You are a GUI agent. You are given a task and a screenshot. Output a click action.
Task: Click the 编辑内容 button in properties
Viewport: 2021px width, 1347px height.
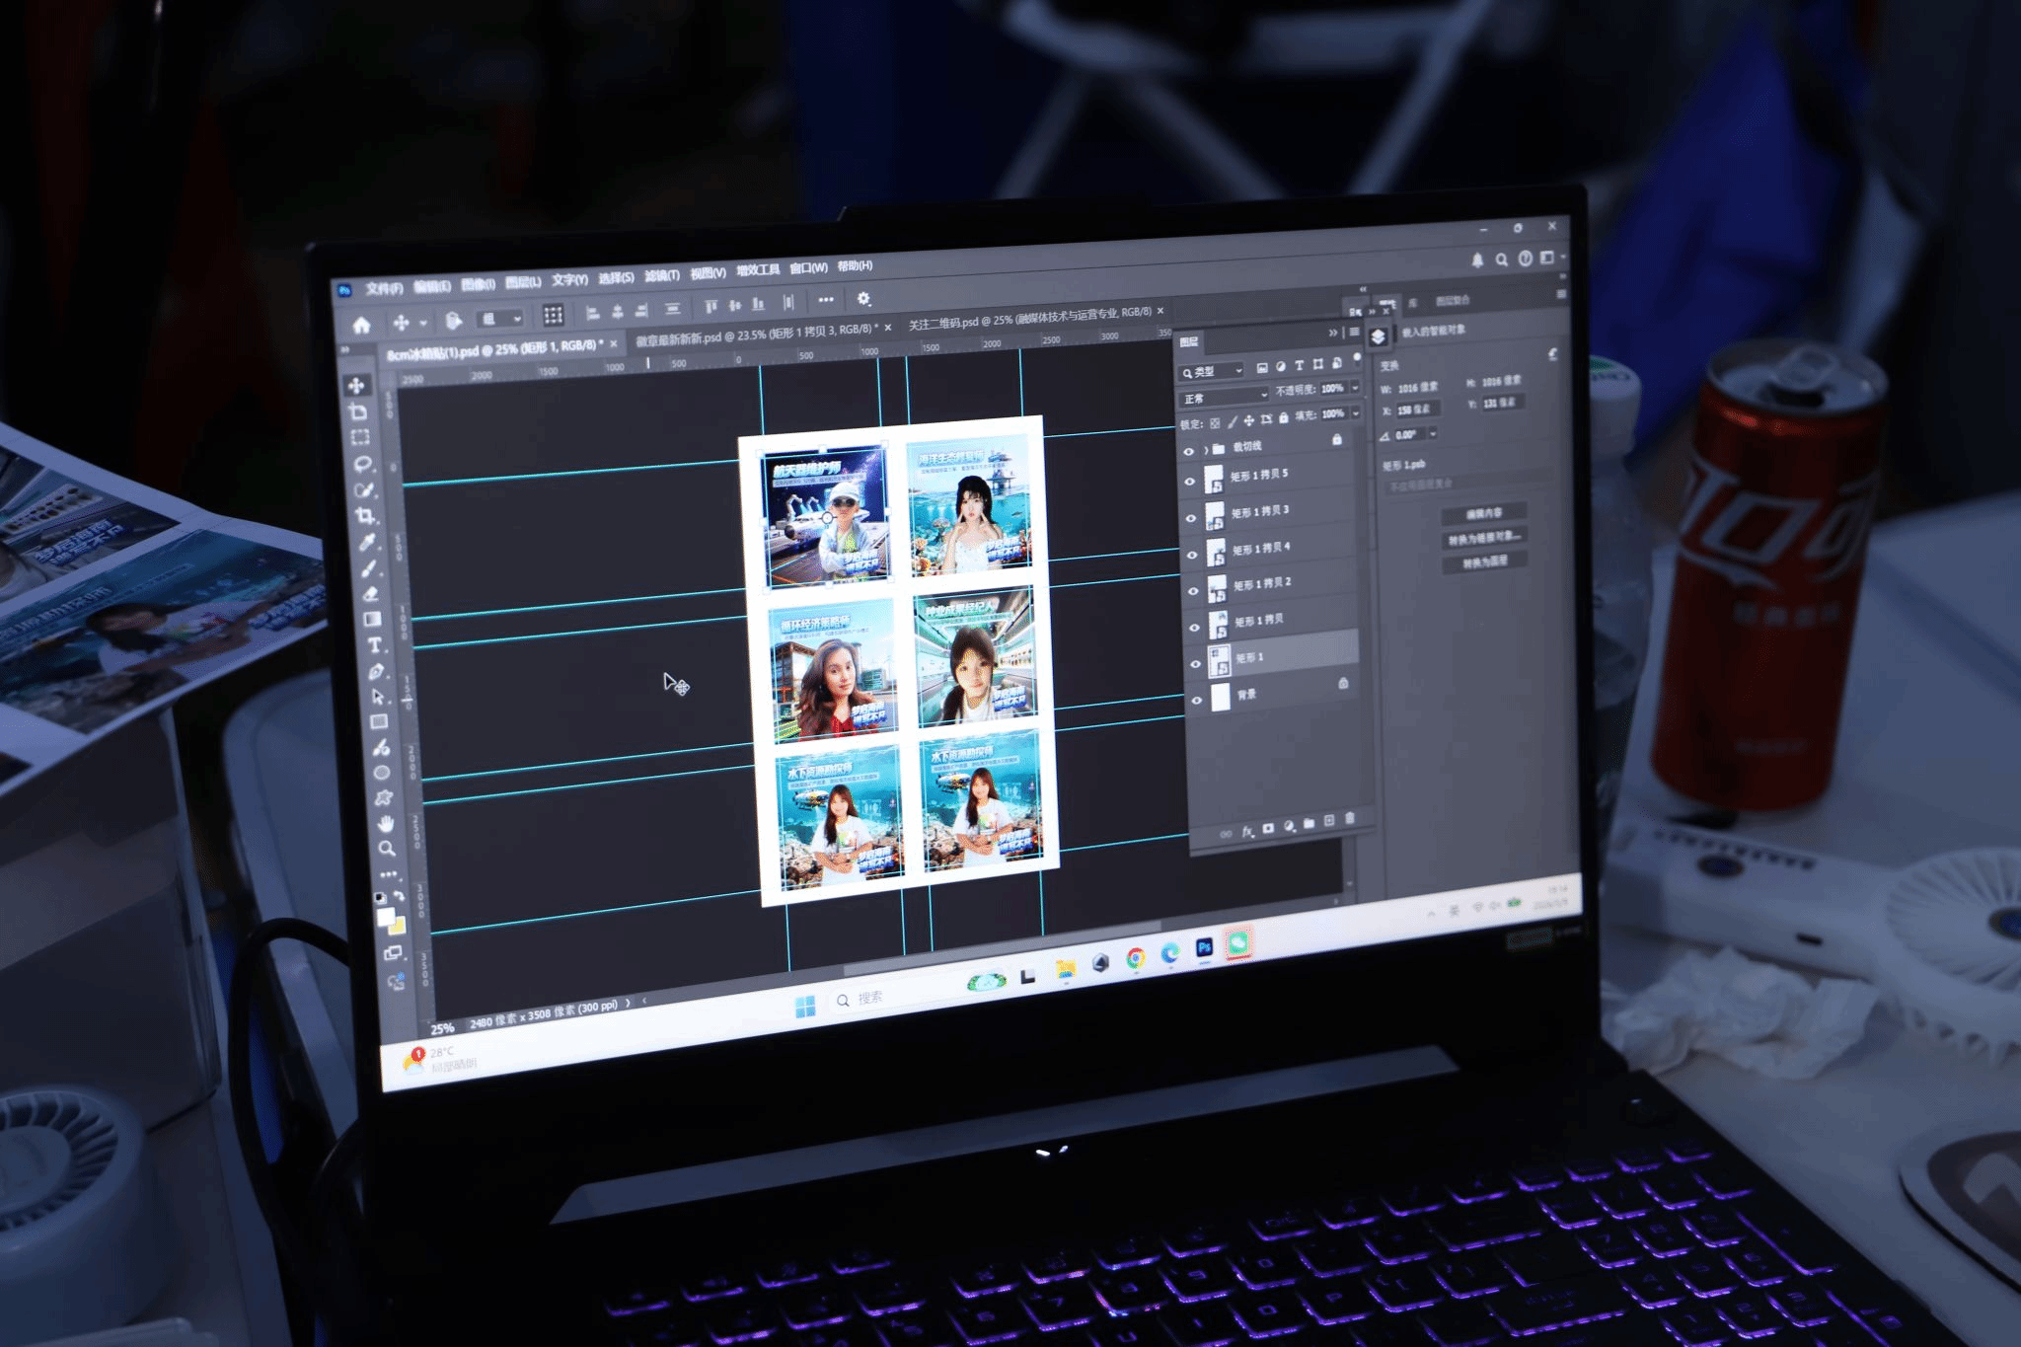tap(1483, 513)
